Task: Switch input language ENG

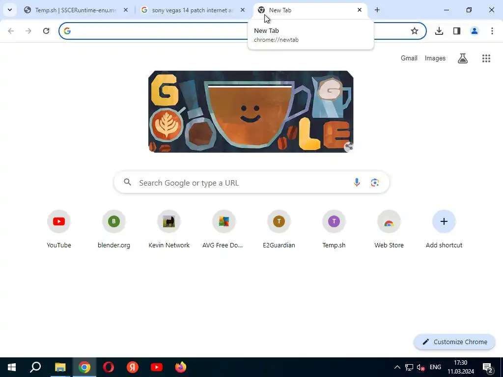Action: (x=435, y=367)
